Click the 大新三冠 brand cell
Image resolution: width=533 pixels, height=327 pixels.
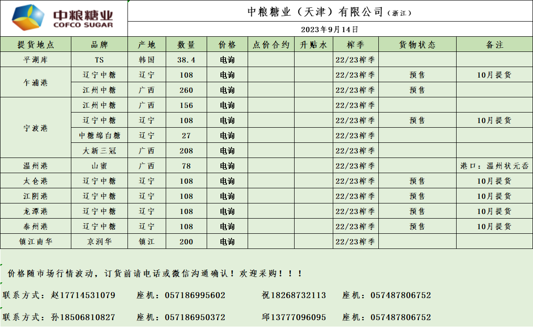pos(99,151)
